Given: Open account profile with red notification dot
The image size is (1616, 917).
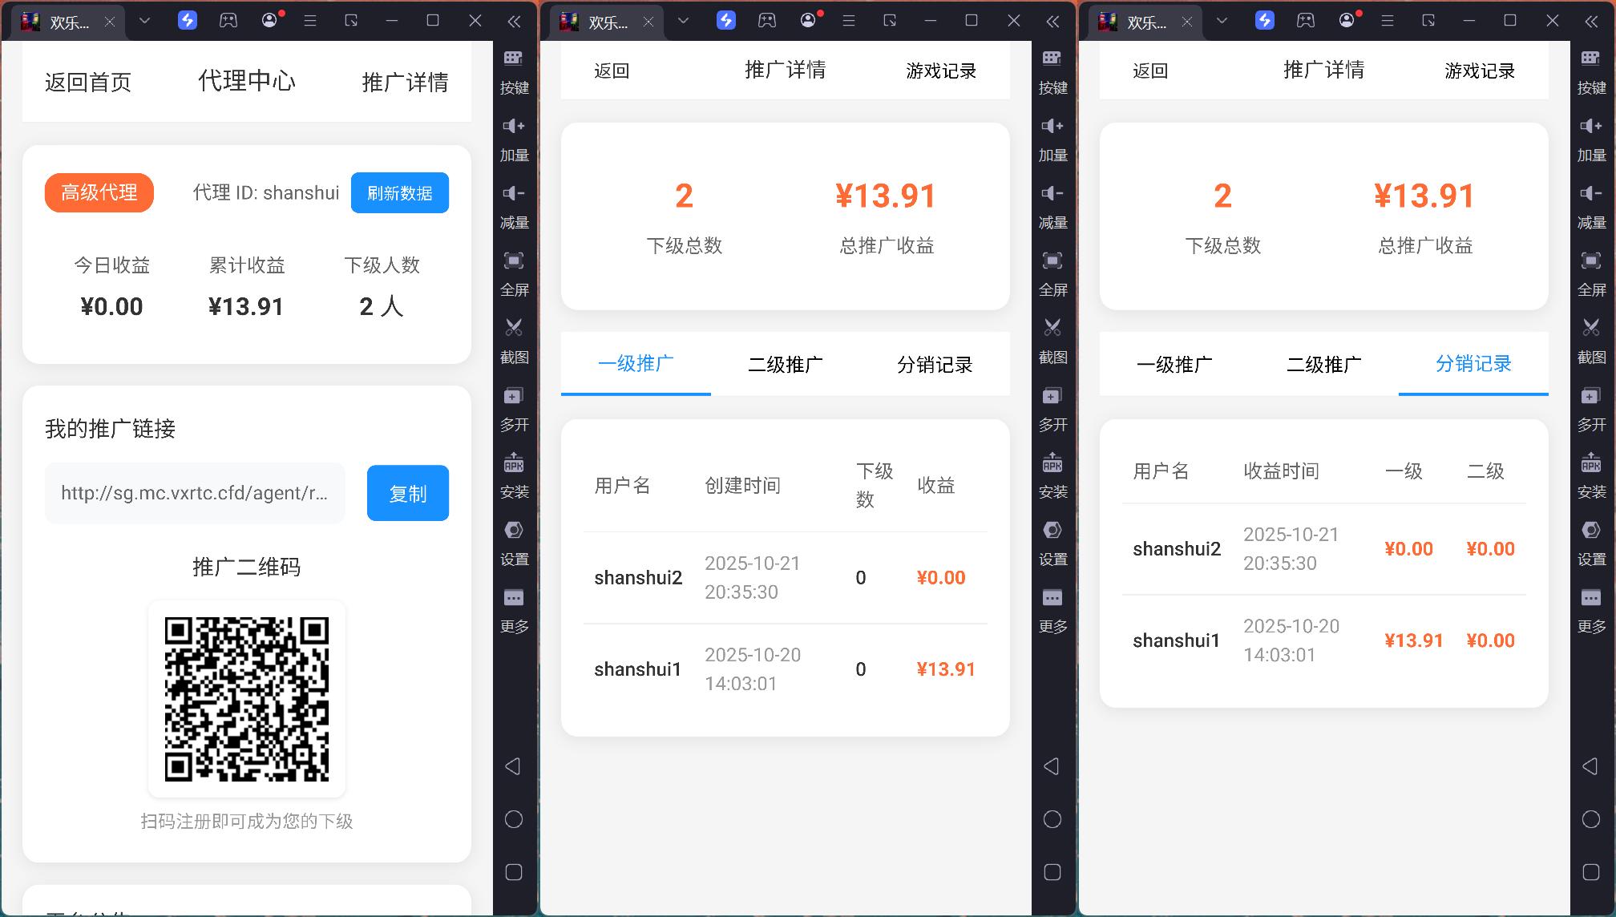Looking at the screenshot, I should click(270, 20).
